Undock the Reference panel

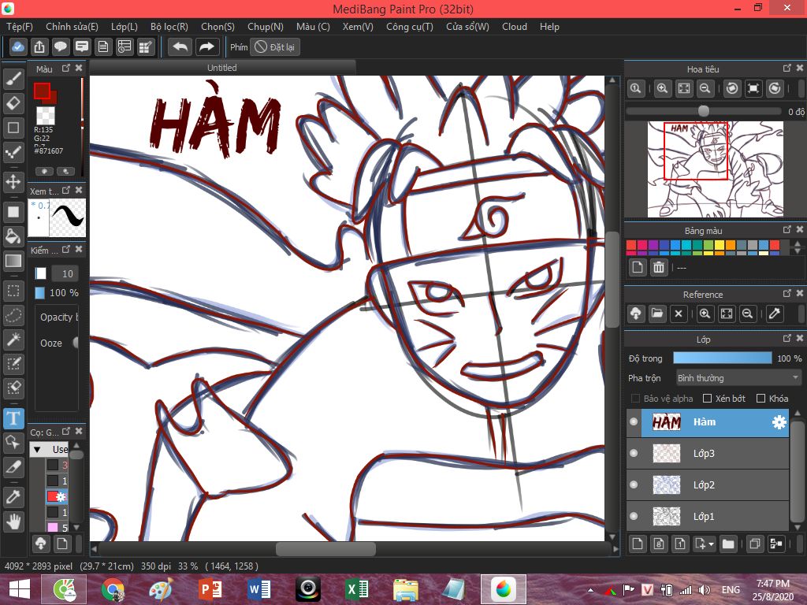(x=787, y=293)
